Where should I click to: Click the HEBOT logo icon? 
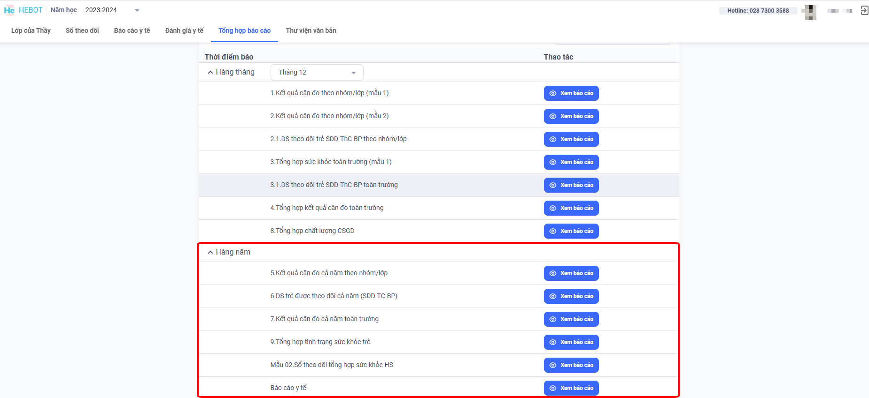click(9, 10)
